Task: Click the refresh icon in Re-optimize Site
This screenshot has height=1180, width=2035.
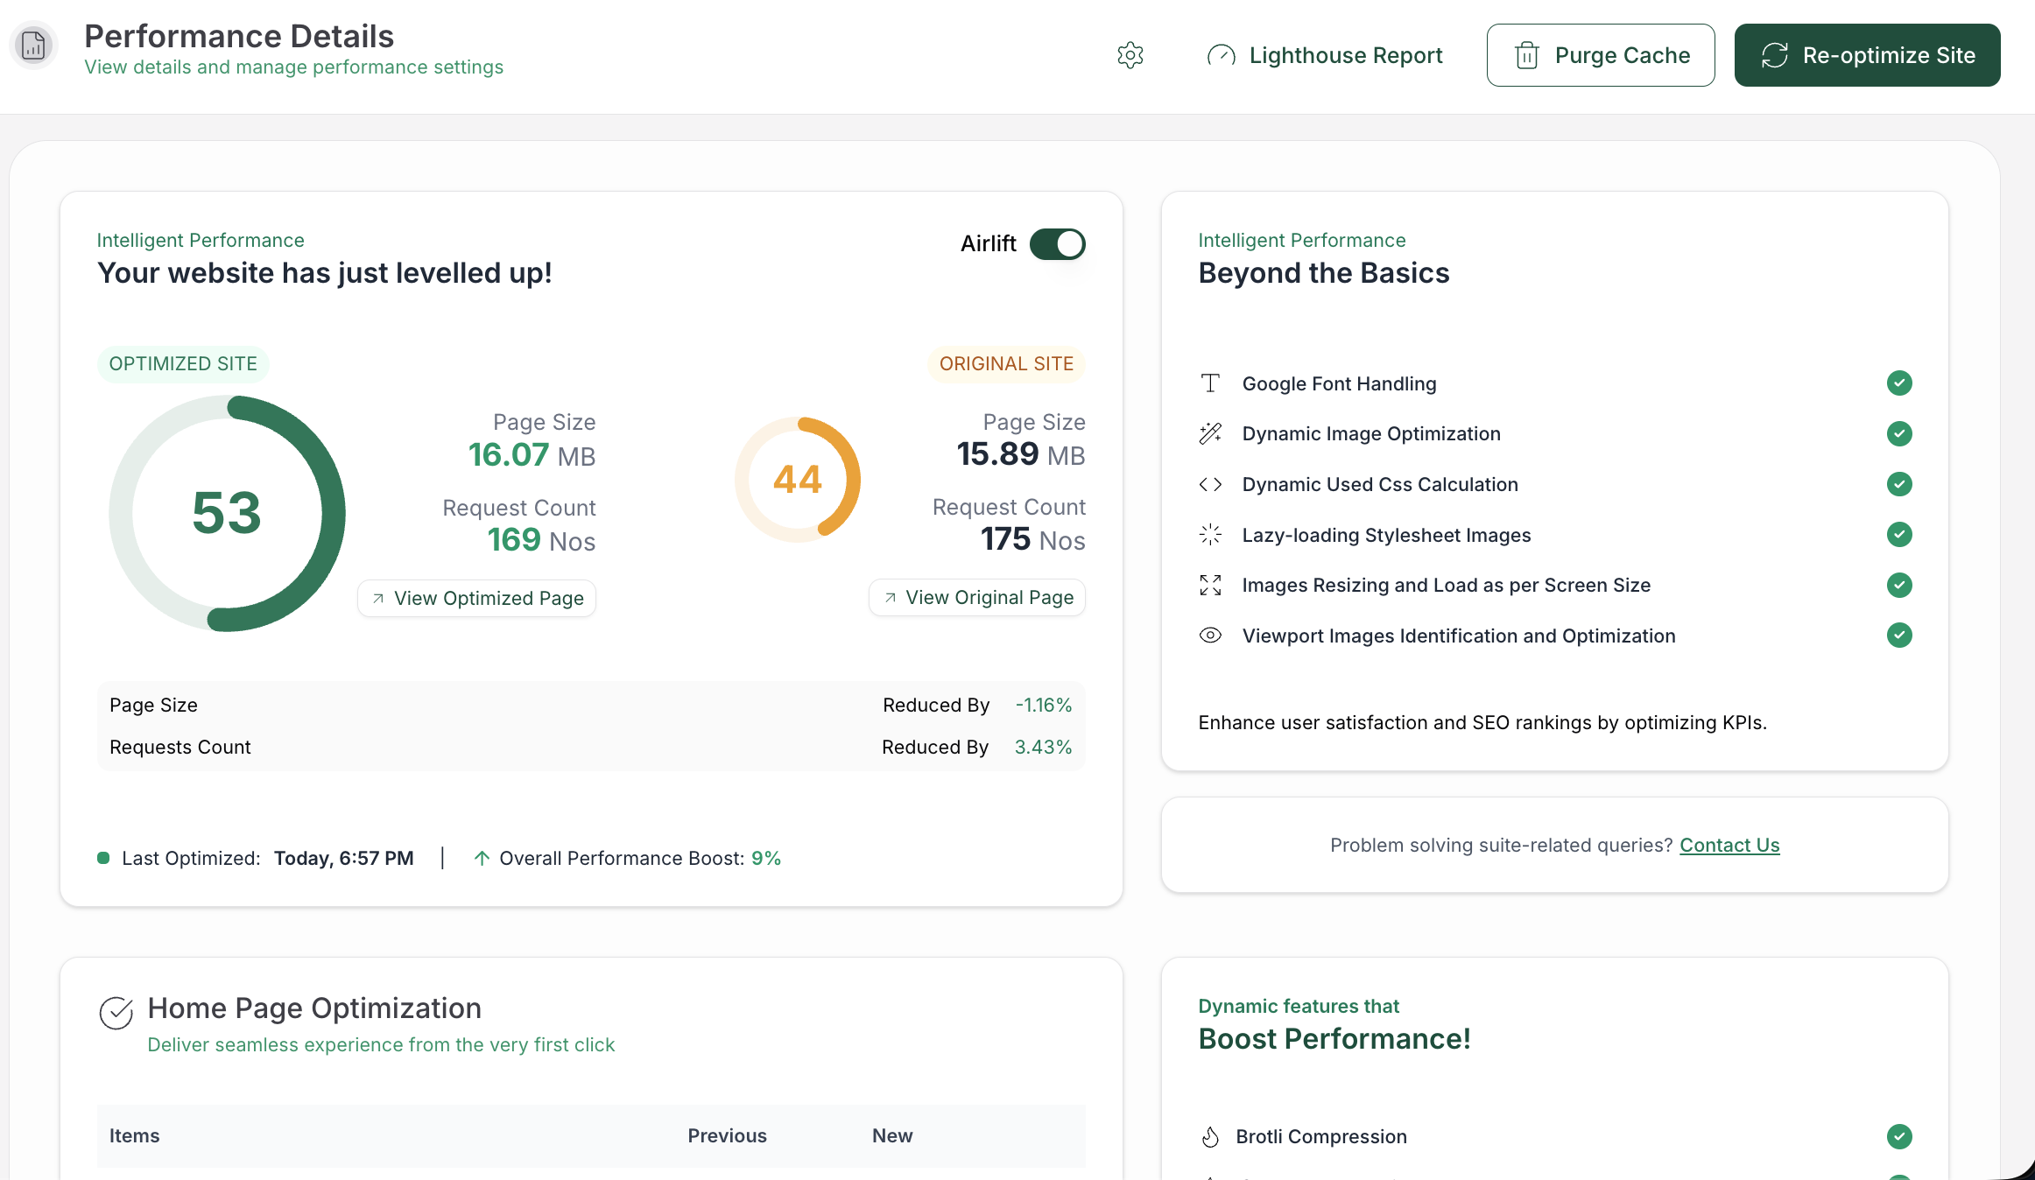Action: click(1775, 55)
